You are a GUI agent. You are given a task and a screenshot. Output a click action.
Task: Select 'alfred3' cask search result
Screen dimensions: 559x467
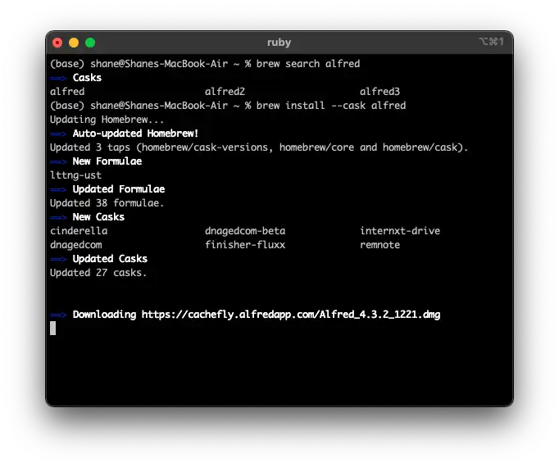[x=379, y=92]
